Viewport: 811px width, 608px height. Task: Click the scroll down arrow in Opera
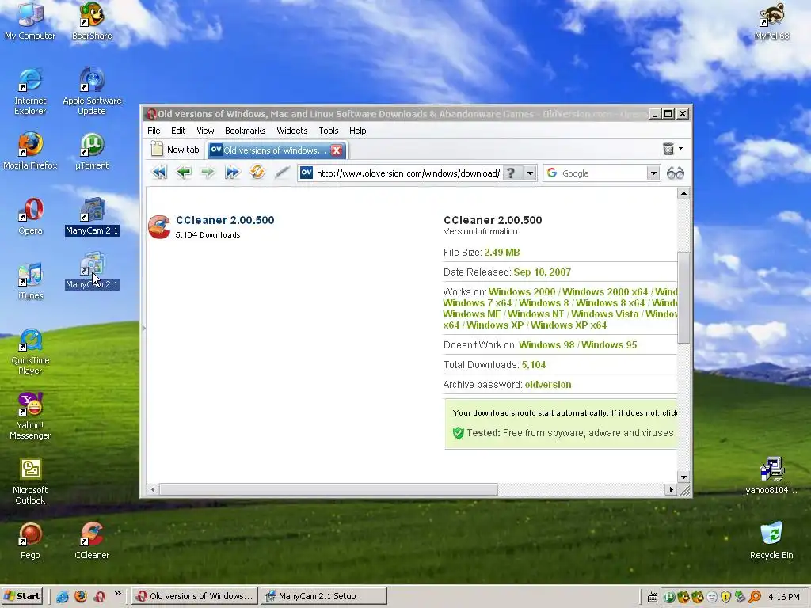pos(683,477)
